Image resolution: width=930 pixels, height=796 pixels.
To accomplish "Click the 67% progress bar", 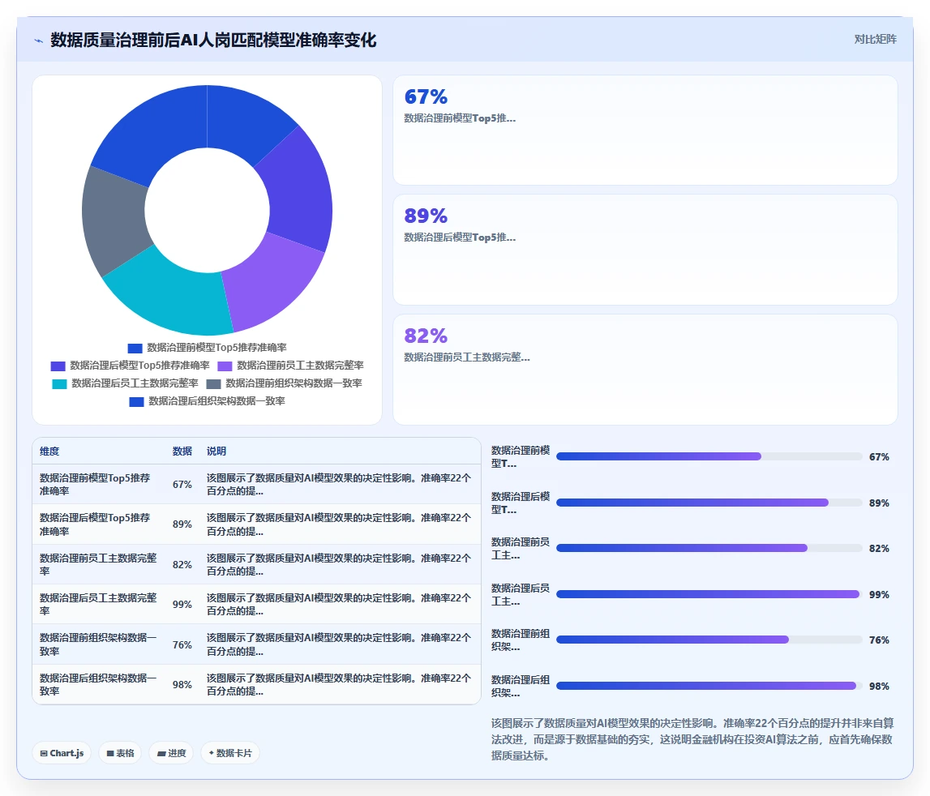I will (709, 456).
